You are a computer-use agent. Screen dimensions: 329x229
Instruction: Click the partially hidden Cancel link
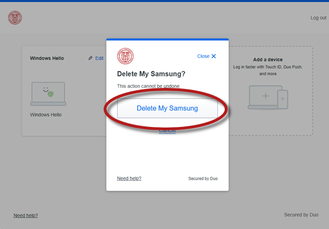pyautogui.click(x=167, y=131)
